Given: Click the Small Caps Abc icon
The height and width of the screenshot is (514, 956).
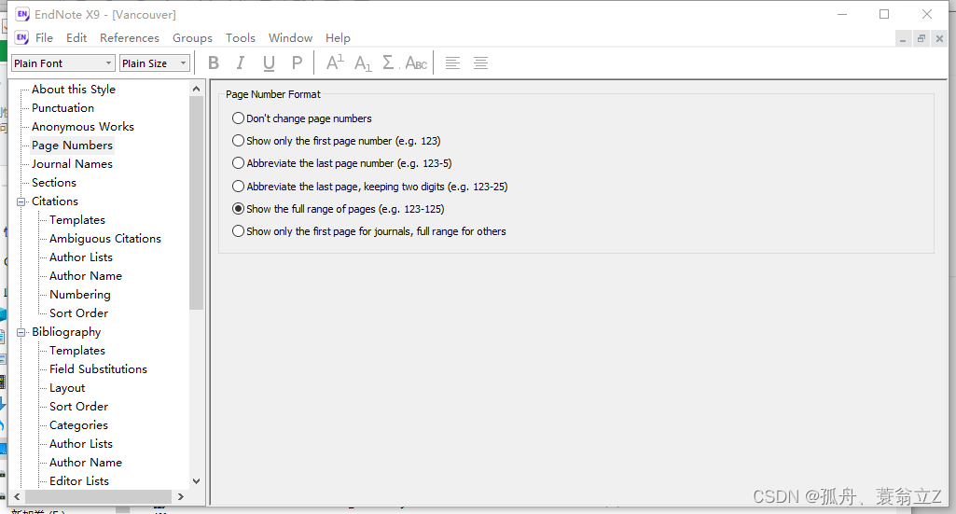Looking at the screenshot, I should click(x=416, y=63).
